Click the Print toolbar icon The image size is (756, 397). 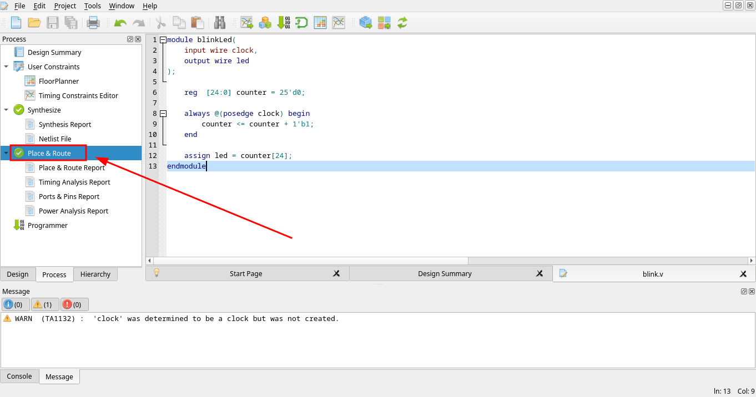pos(93,23)
